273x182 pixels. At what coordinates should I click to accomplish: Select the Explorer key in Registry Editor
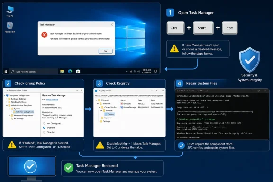coord(107,118)
